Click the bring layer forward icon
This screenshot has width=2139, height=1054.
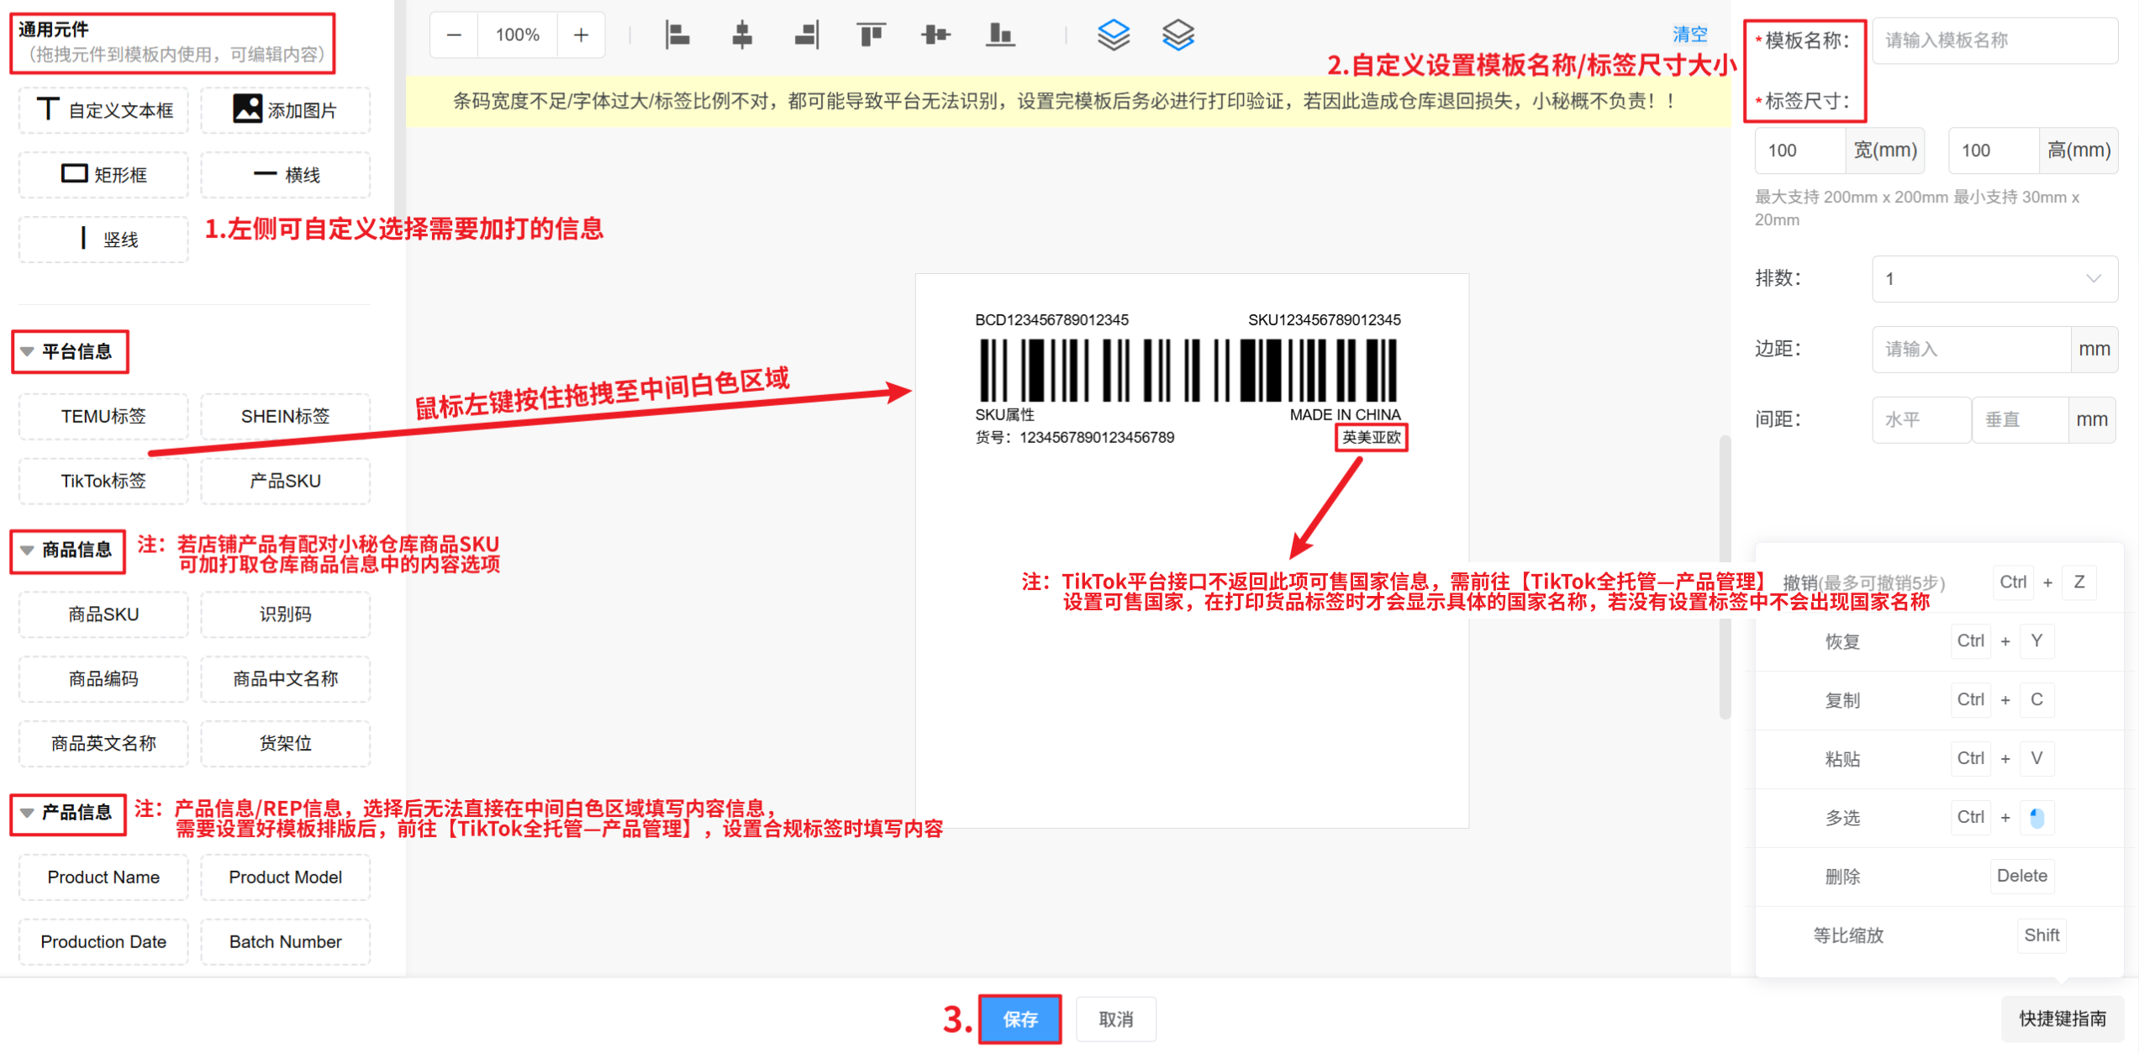(1114, 35)
